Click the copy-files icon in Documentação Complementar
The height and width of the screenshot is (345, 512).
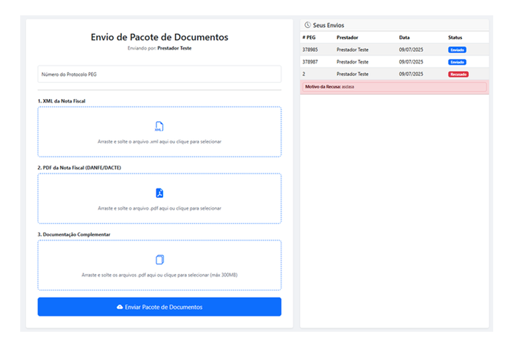coord(159,260)
